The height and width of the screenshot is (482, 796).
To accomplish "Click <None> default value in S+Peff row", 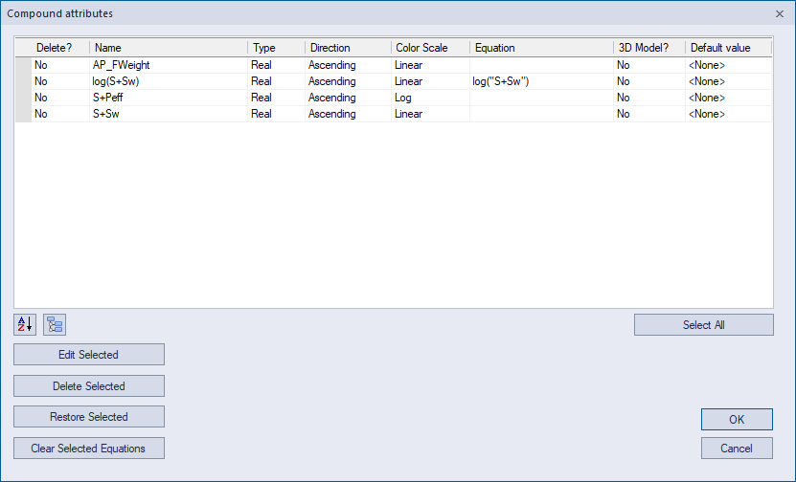I will click(x=729, y=98).
